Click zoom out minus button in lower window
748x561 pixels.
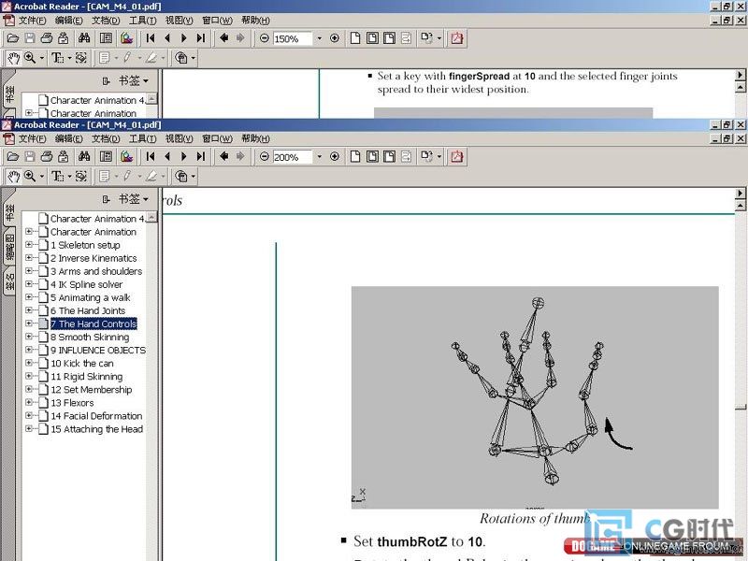265,156
